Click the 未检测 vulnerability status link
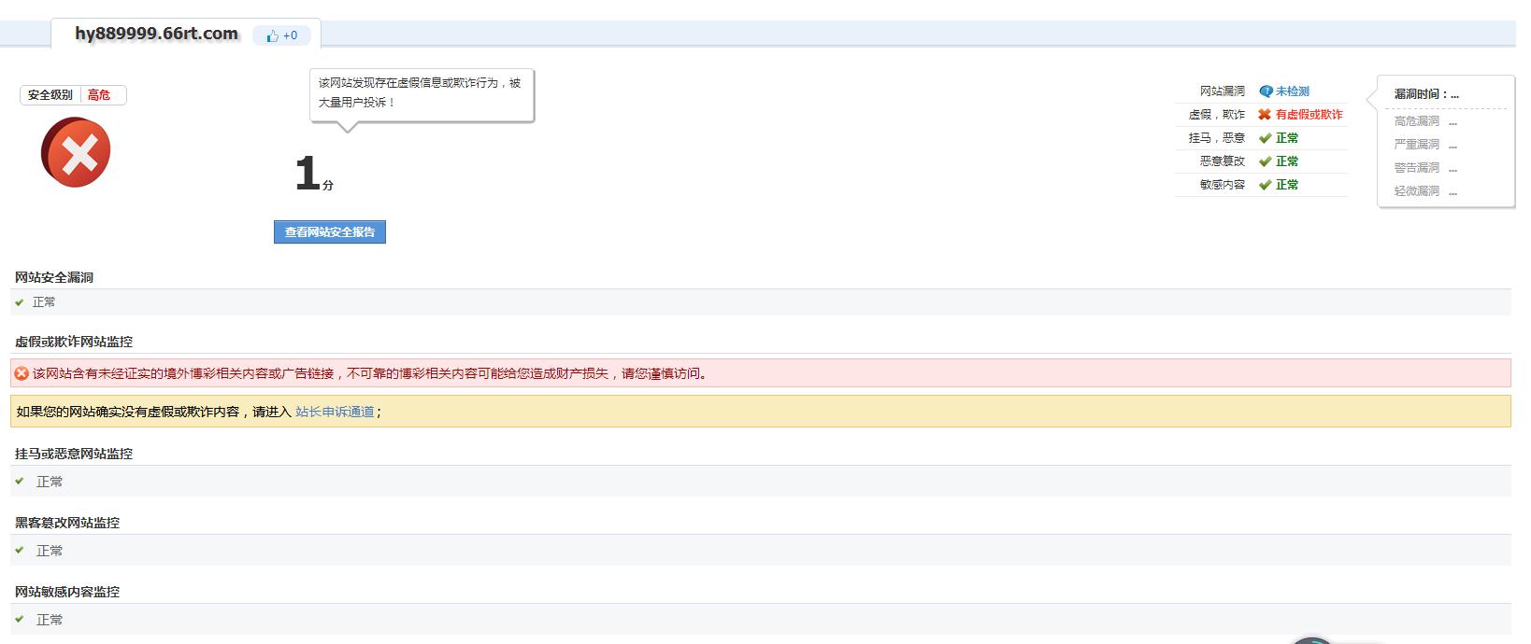This screenshot has width=1531, height=644. (x=1292, y=91)
